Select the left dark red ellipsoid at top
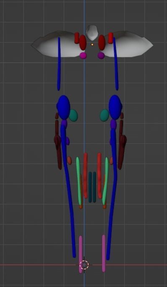The image size is (167, 287). (83, 42)
